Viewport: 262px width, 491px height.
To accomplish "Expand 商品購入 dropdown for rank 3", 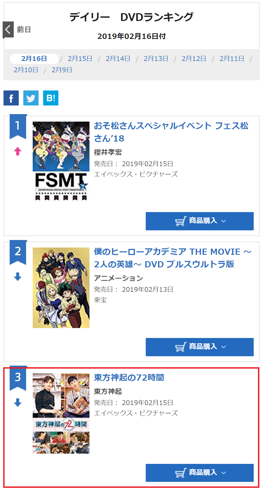I will click(x=224, y=473).
